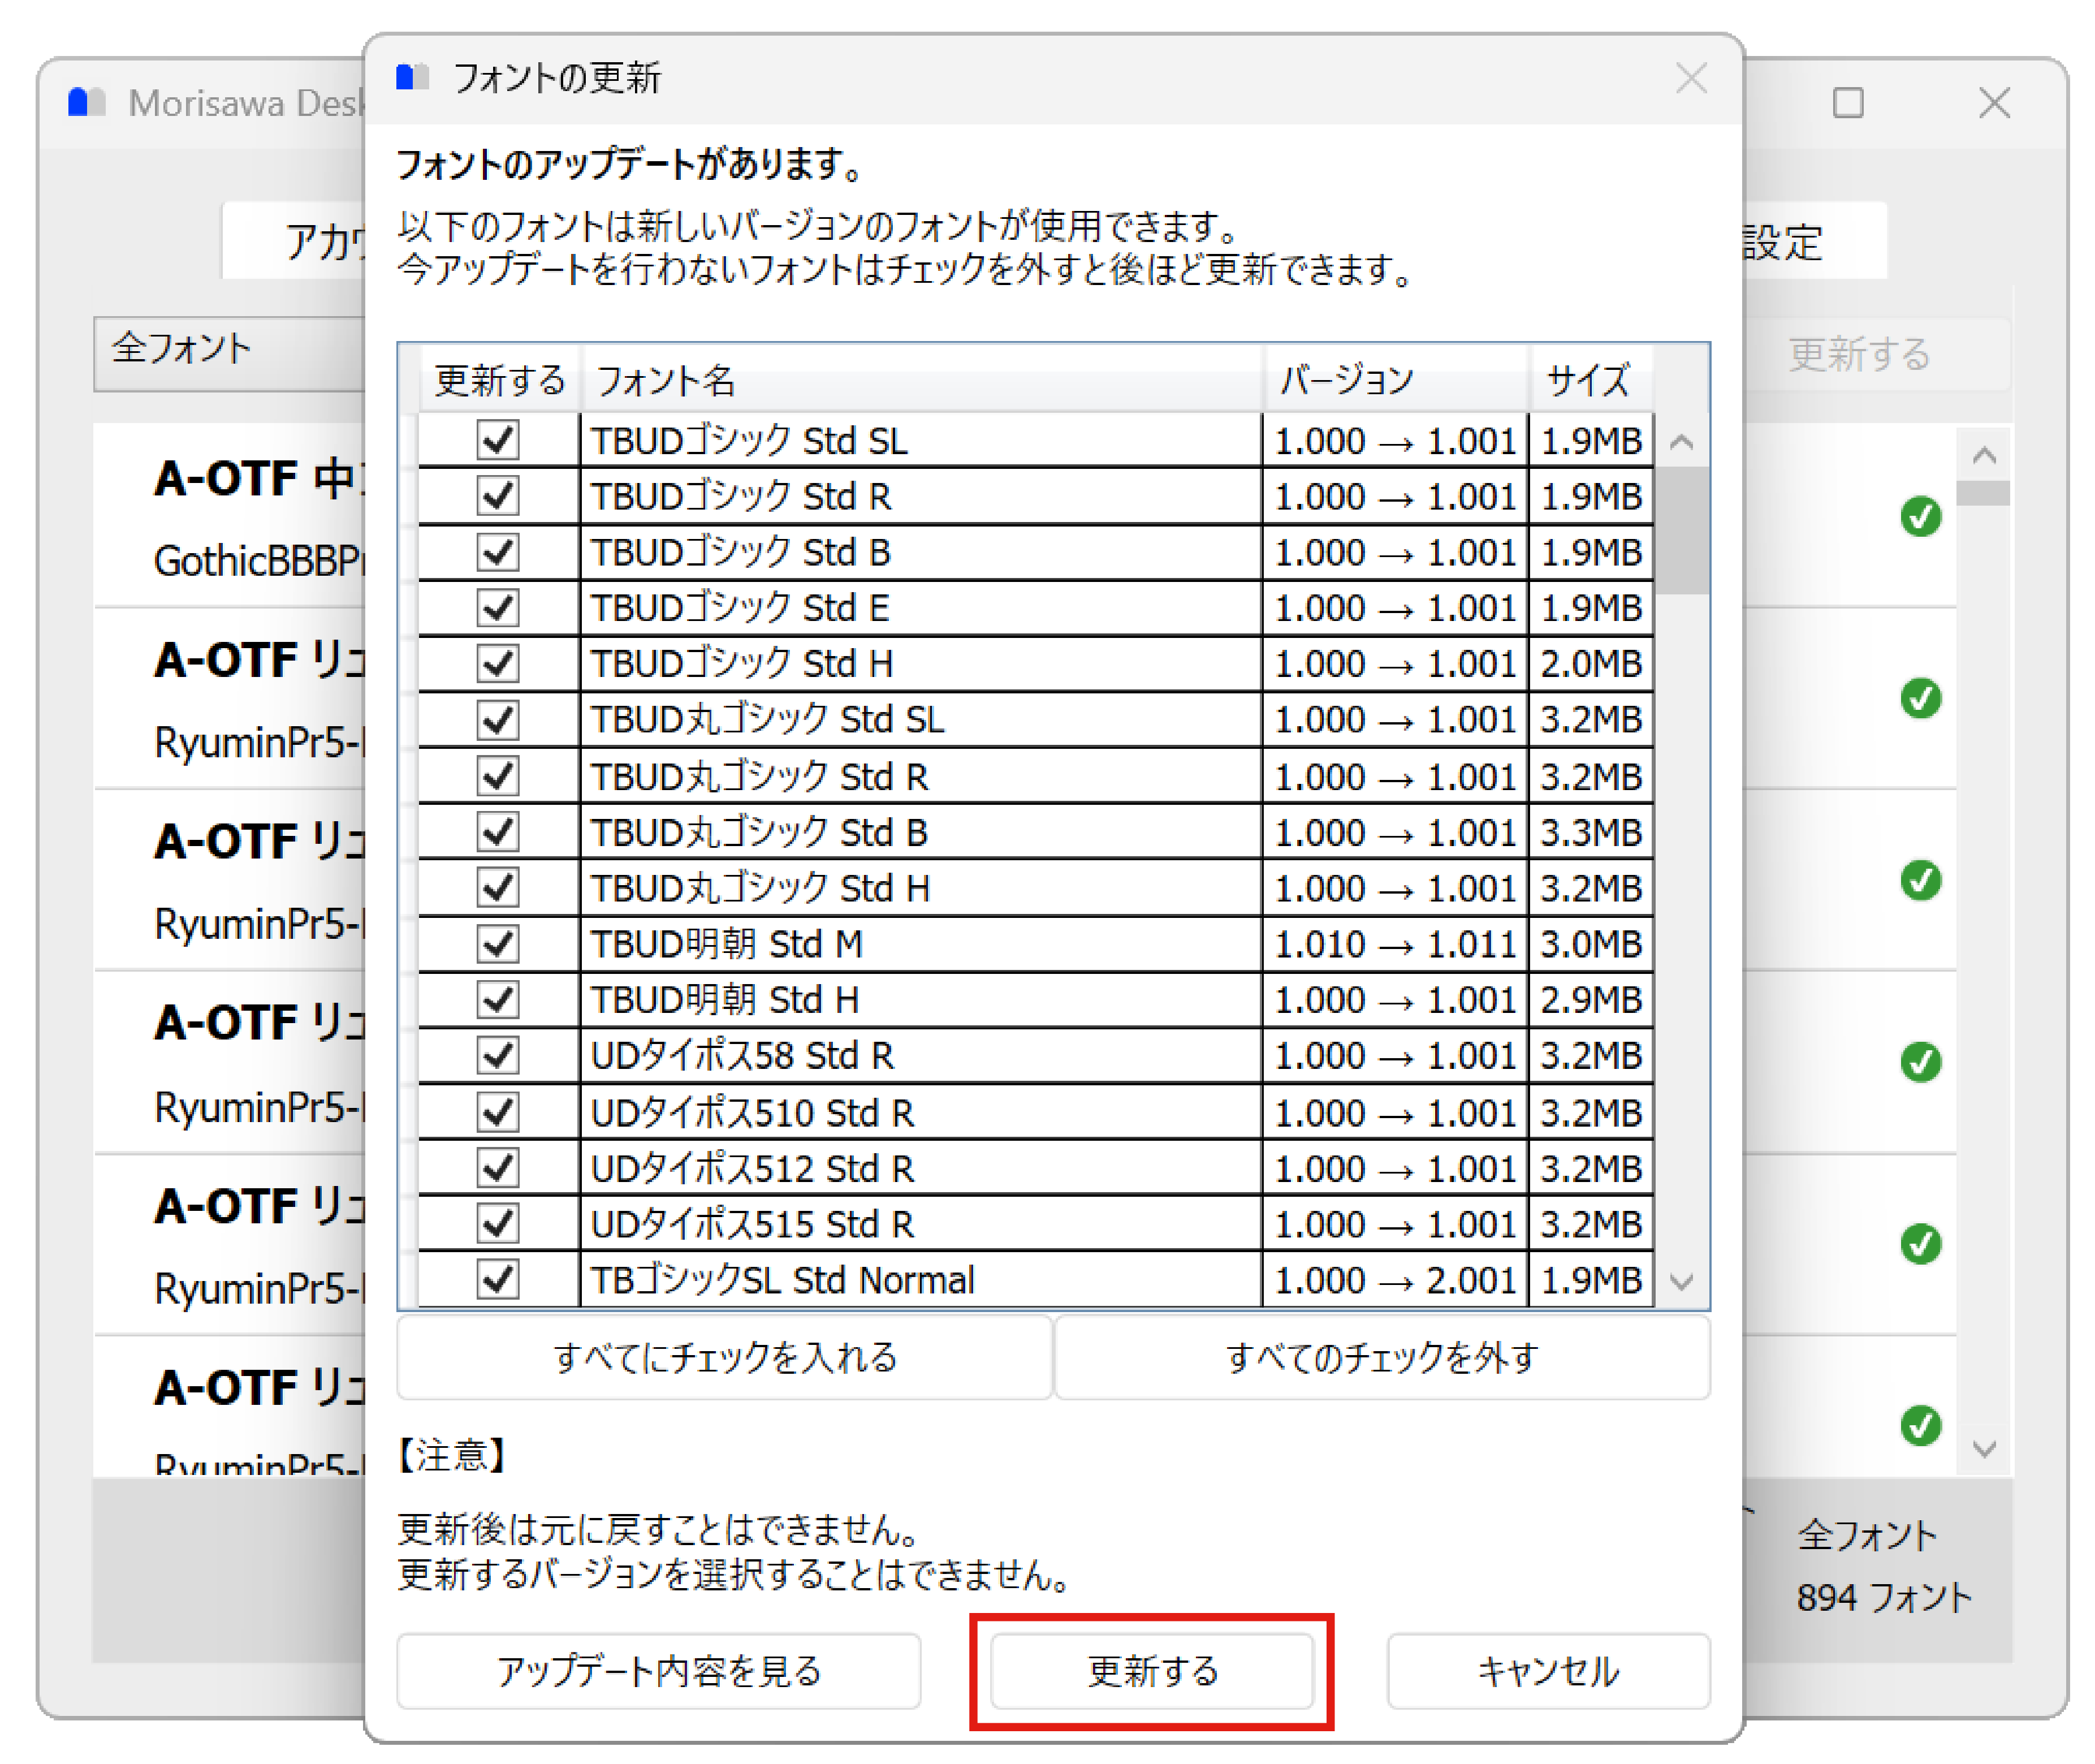Click すべてにチェックを入れる button

[x=725, y=1358]
